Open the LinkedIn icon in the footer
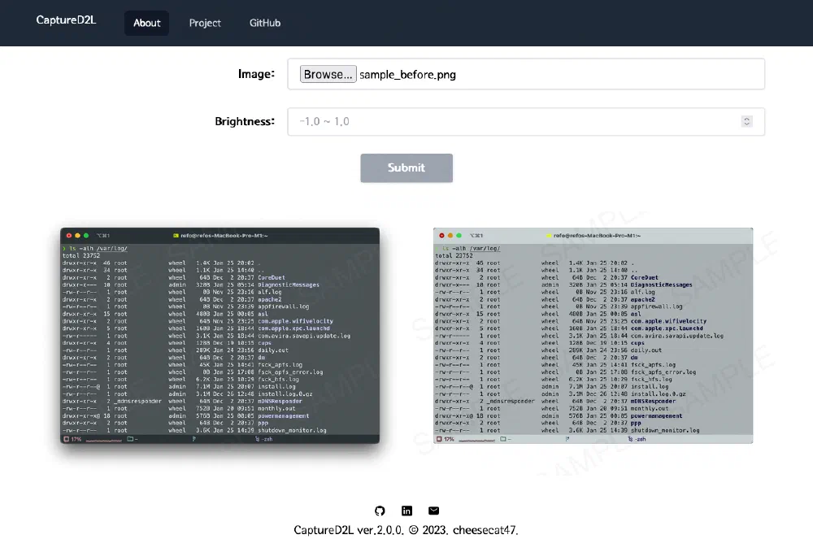813x539 pixels. (406, 511)
